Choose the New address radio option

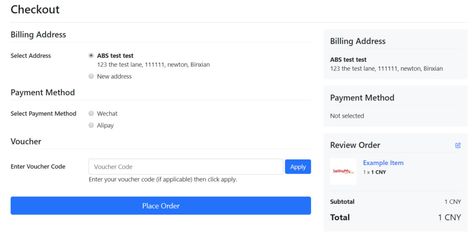(91, 76)
